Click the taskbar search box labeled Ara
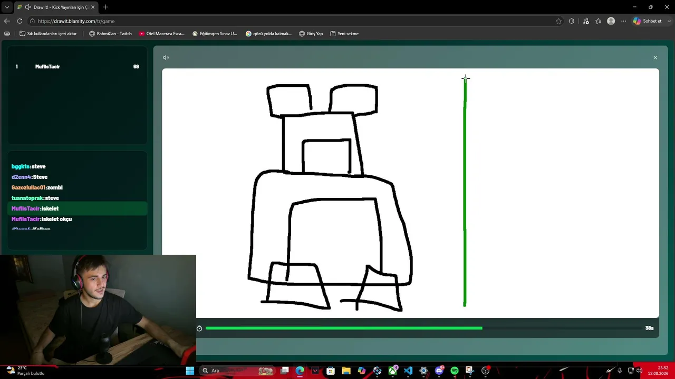 pos(238,371)
